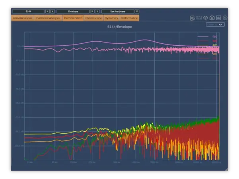Open settings via the gear icon
The width and height of the screenshot is (239, 179).
point(225,18)
